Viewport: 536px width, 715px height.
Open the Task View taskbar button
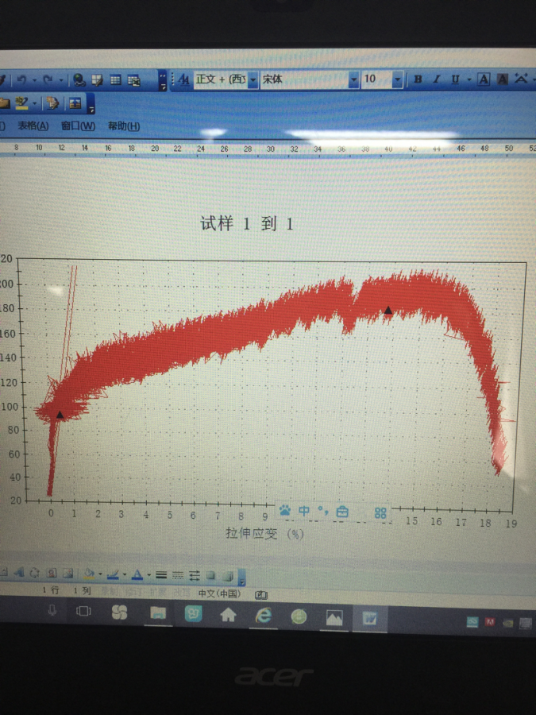[x=83, y=611]
